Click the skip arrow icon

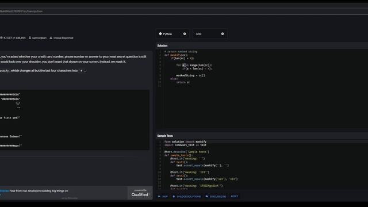pos(159,197)
